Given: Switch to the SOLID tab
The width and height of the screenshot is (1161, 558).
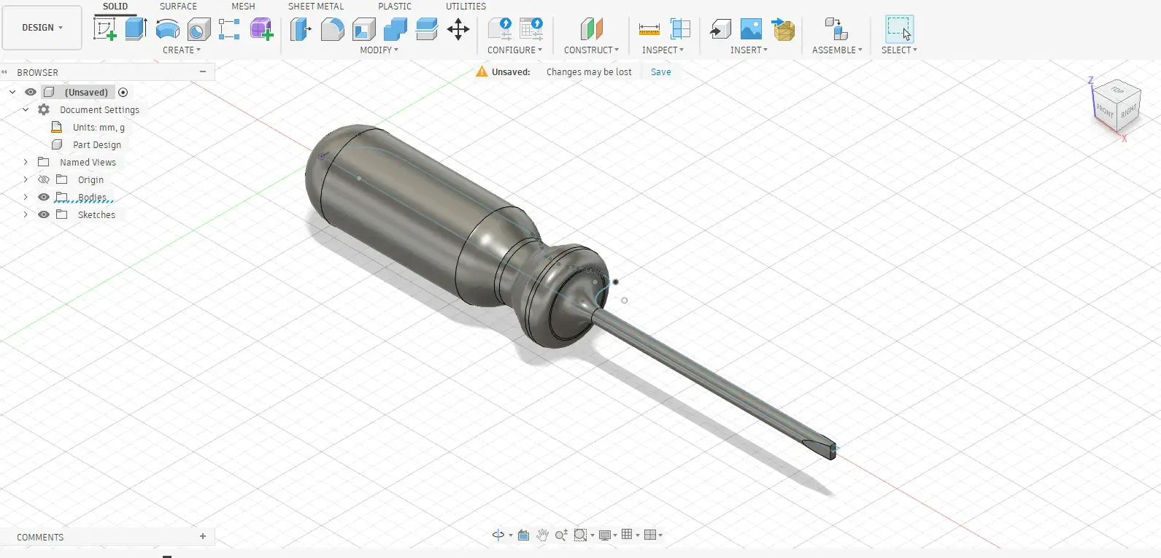Looking at the screenshot, I should click(x=115, y=7).
